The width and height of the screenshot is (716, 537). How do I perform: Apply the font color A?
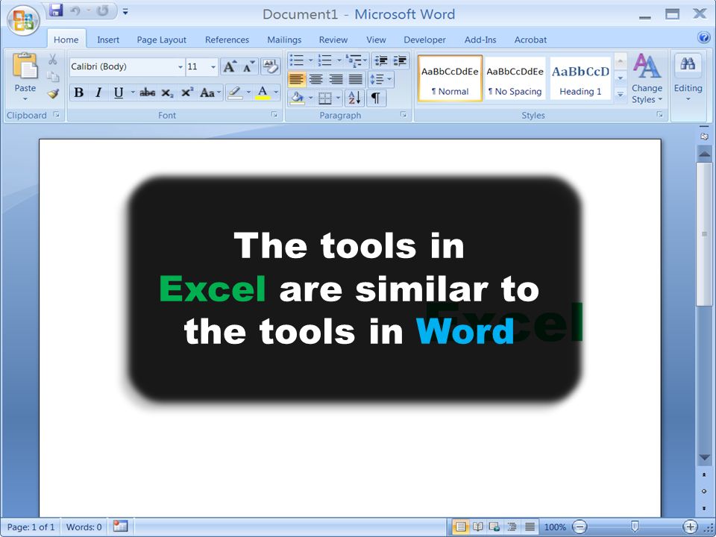263,92
